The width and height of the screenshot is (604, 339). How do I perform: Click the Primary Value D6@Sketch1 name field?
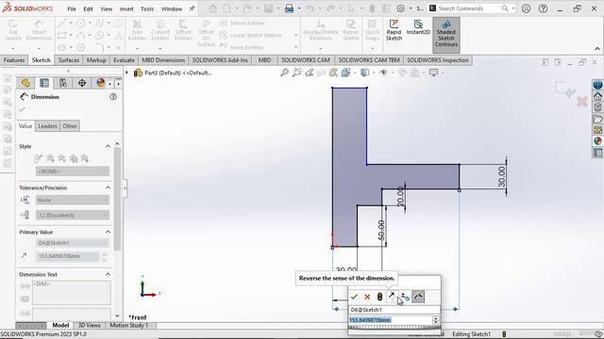(x=73, y=243)
